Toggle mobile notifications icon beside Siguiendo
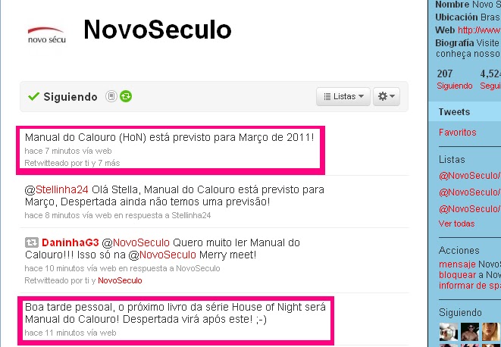This screenshot has width=501, height=347. [x=111, y=96]
